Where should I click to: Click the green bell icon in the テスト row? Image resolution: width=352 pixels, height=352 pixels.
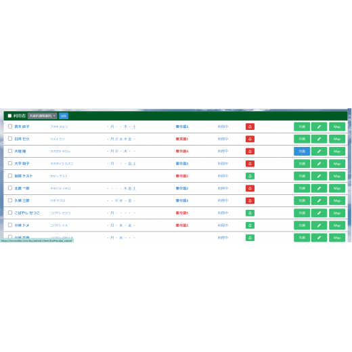coord(250,176)
